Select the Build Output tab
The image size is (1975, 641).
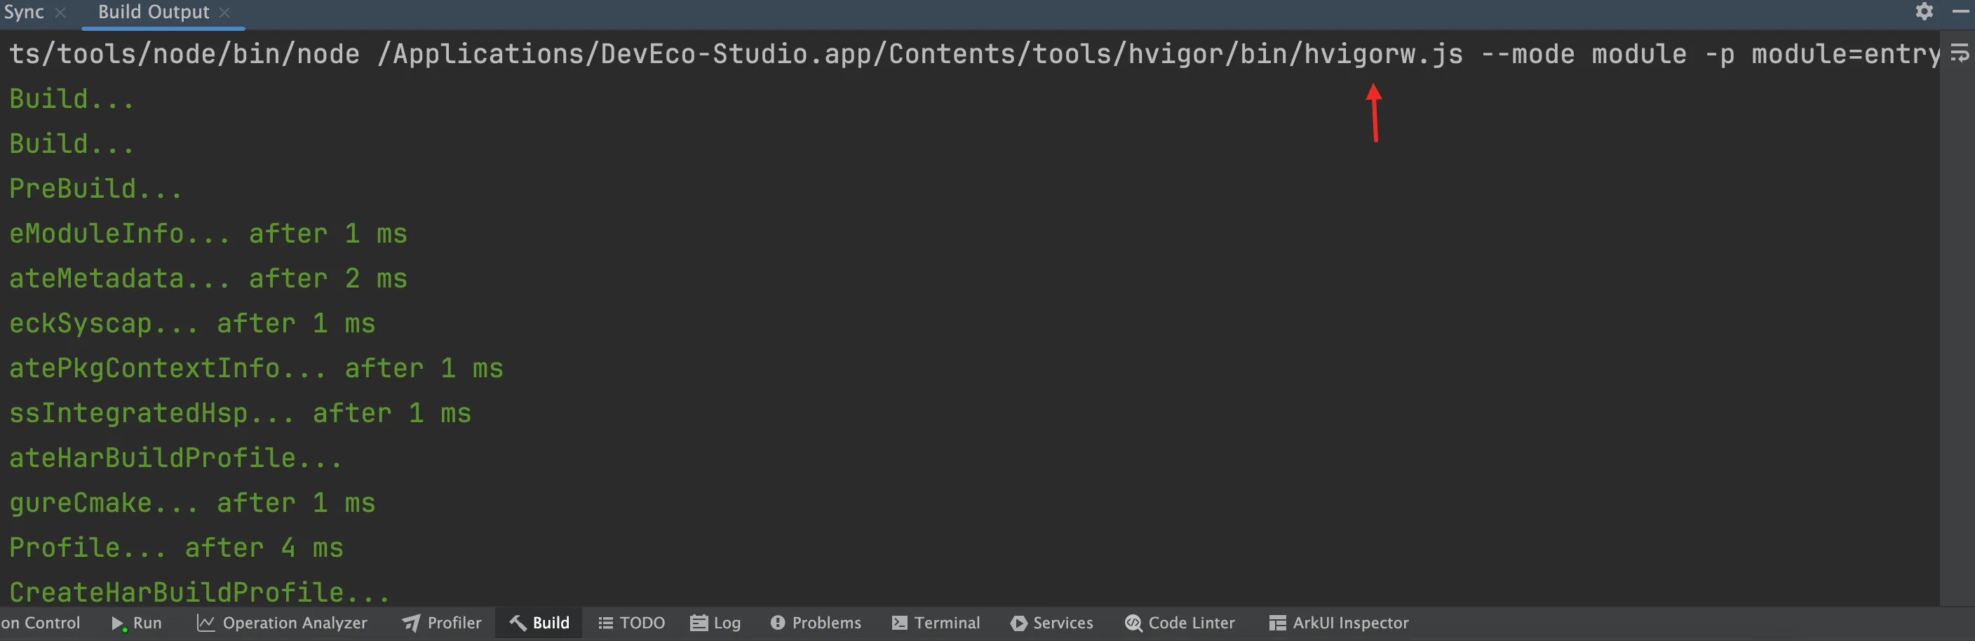tap(154, 12)
